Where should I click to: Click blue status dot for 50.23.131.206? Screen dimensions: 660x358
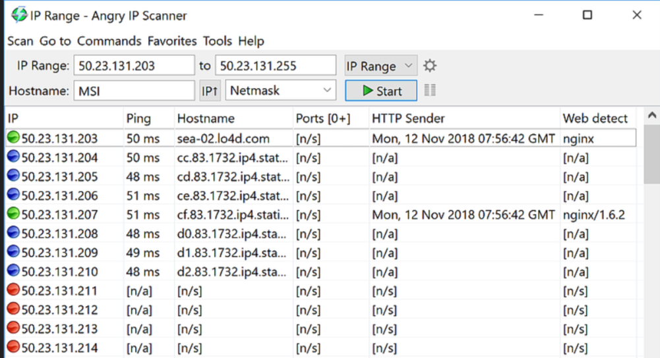(13, 195)
